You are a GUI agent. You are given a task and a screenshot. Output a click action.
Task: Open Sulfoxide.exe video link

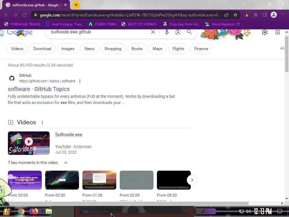coord(69,135)
